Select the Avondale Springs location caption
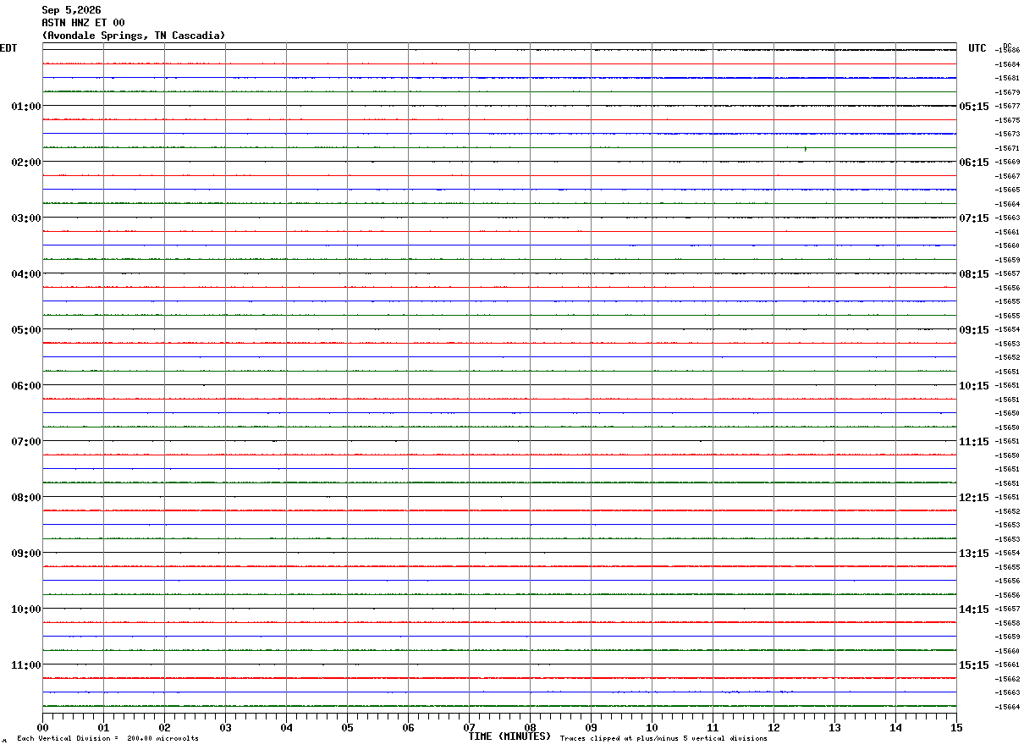The image size is (1024, 750). (134, 36)
